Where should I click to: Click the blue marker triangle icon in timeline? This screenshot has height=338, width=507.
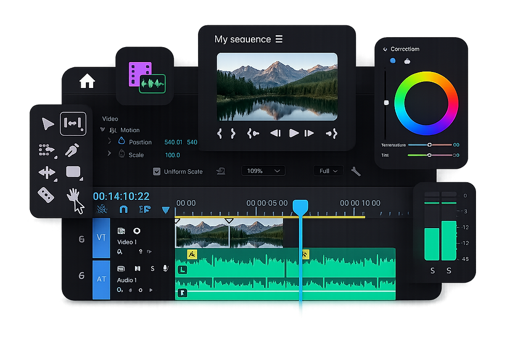tap(166, 210)
